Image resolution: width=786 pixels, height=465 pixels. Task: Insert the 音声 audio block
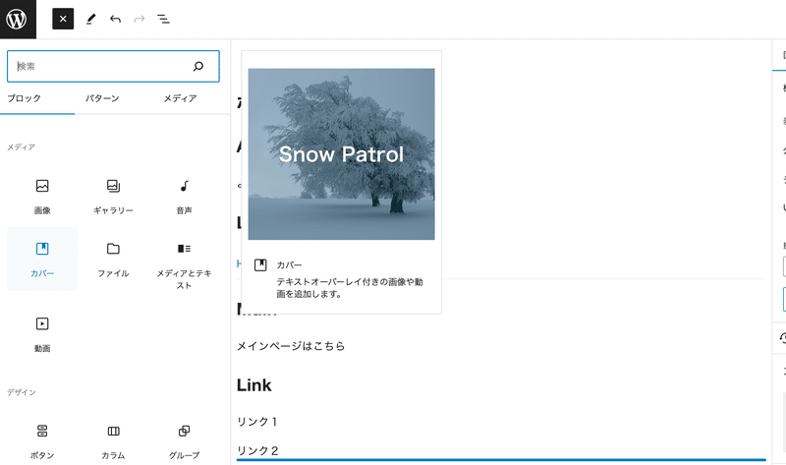tap(184, 197)
